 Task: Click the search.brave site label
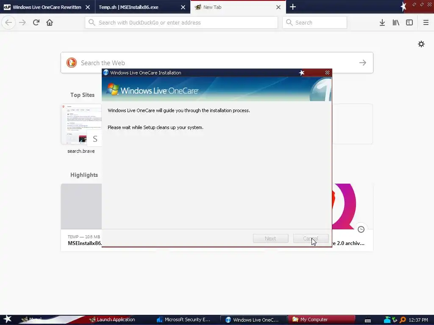coord(81,151)
